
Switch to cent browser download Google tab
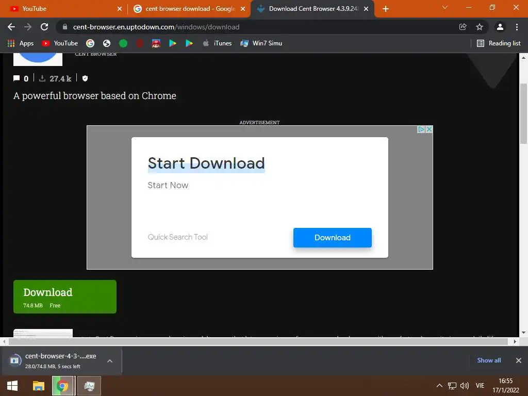tap(185, 9)
